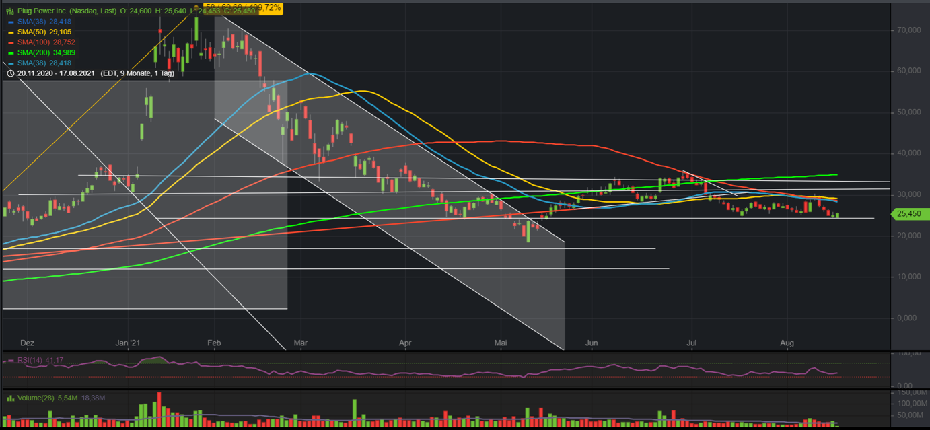
Task: Select the SMA(100) legend label
Action: point(33,42)
